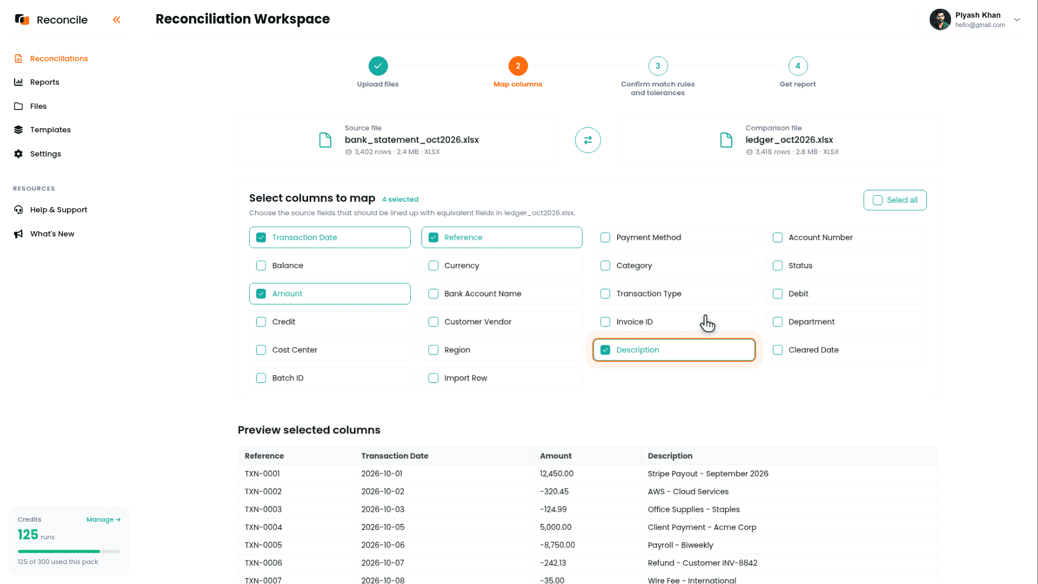Click the swap files icon

[587, 140]
